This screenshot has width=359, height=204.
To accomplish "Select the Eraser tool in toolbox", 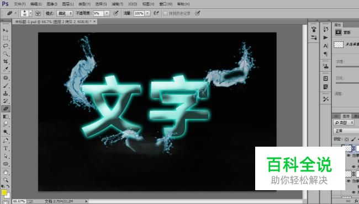I will coord(6,109).
